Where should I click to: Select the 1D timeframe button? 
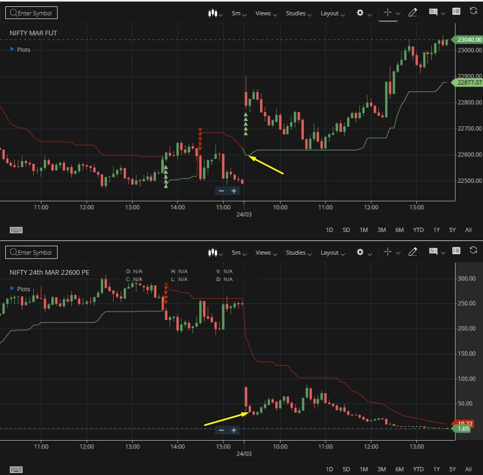(329, 230)
